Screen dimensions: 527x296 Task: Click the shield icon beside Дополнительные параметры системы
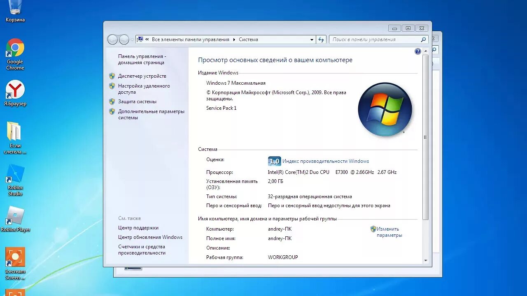click(x=112, y=111)
